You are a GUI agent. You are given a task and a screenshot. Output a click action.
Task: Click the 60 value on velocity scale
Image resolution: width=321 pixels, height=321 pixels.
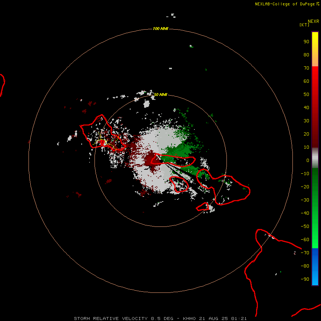[306, 81]
